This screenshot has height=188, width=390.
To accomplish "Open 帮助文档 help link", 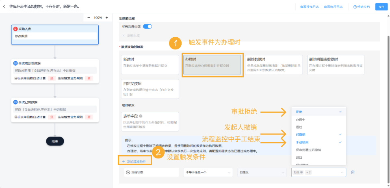I will coord(362,7).
